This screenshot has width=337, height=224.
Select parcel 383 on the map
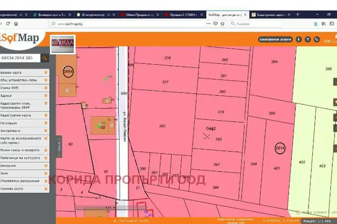click(x=162, y=126)
